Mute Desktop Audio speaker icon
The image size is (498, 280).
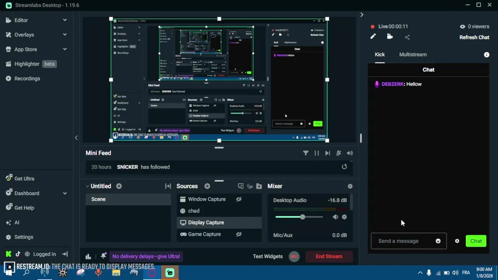[335, 217]
